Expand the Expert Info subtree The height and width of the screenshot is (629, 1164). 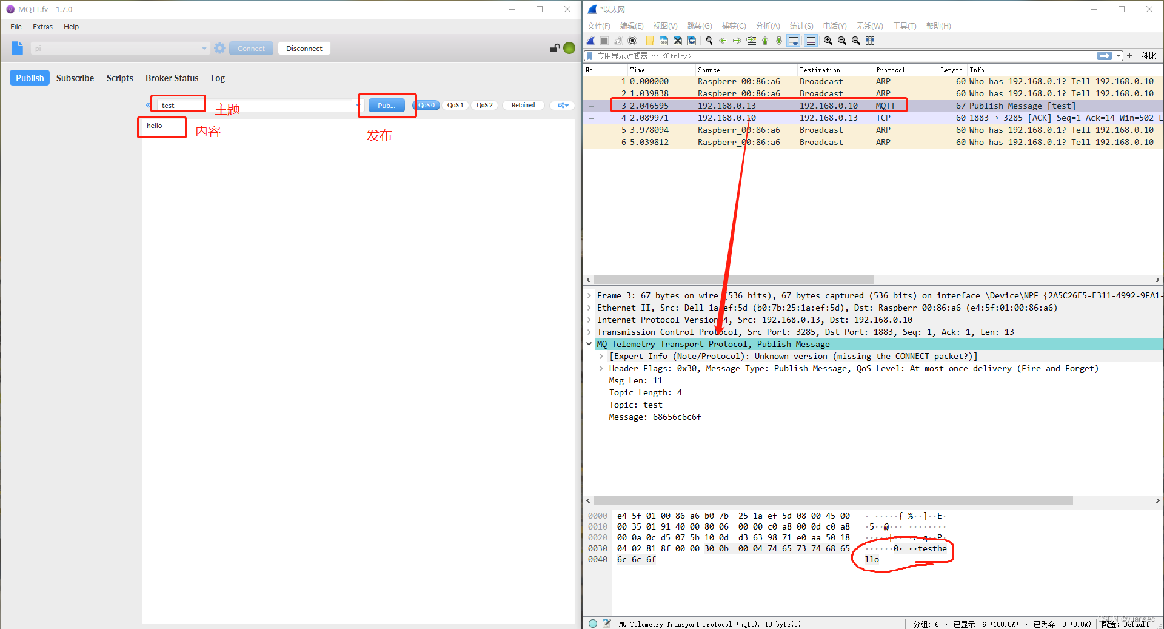pos(601,356)
